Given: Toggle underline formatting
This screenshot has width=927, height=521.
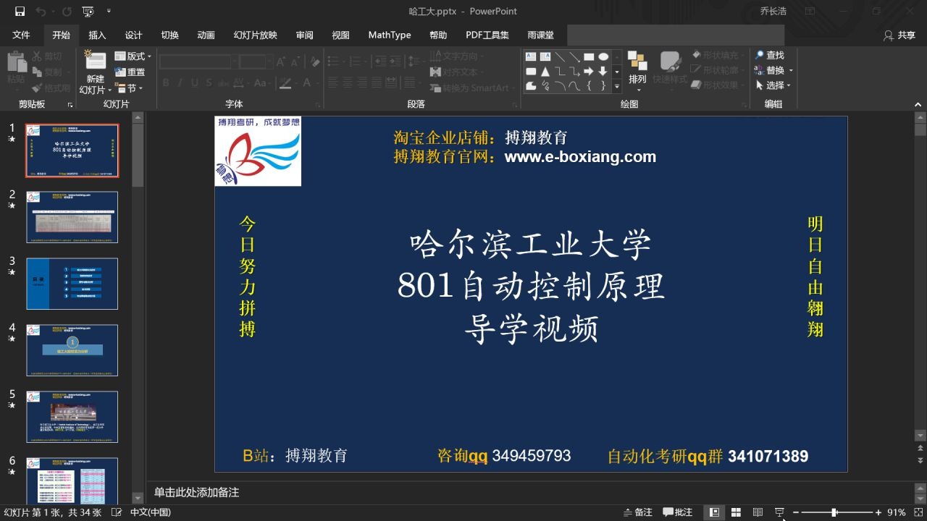Looking at the screenshot, I should [194, 82].
